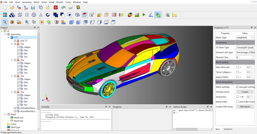Open the File menu
Viewport: 257px width, 134px height.
pyautogui.click(x=5, y=2)
